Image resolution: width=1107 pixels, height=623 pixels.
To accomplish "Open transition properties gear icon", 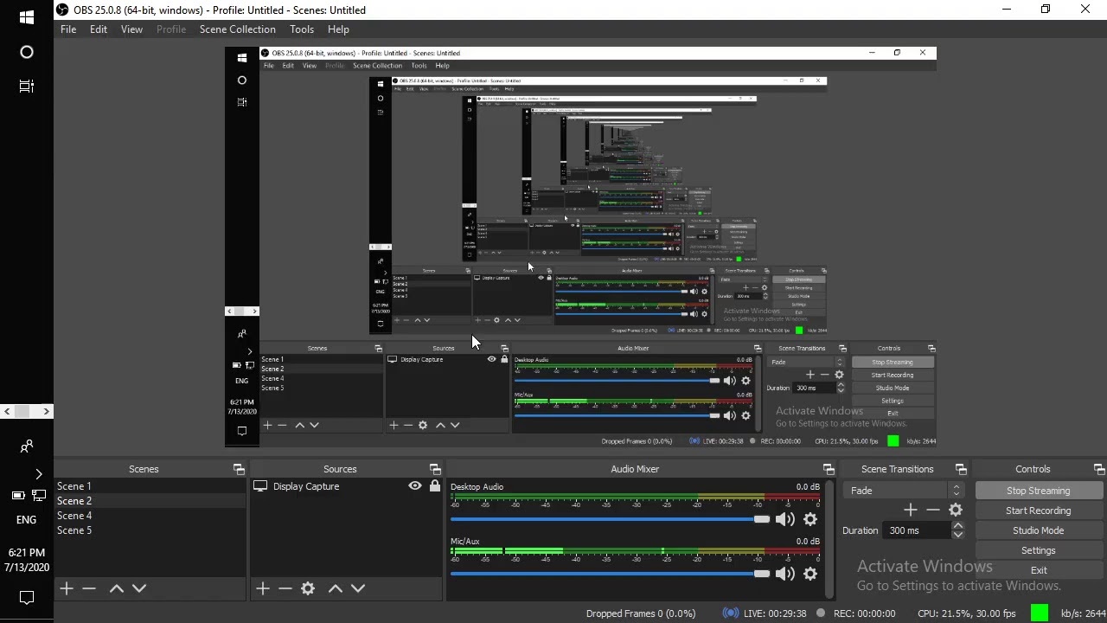I will pyautogui.click(x=956, y=511).
